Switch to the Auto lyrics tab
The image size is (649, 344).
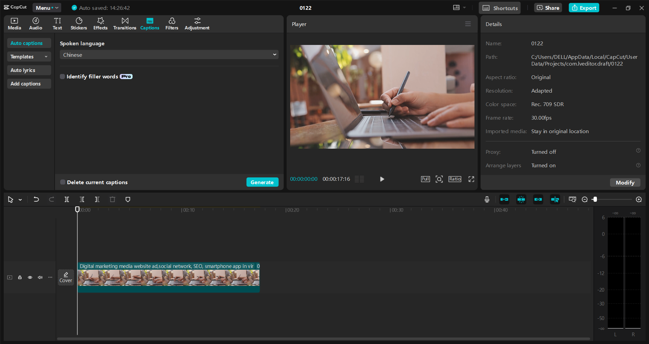coord(29,70)
